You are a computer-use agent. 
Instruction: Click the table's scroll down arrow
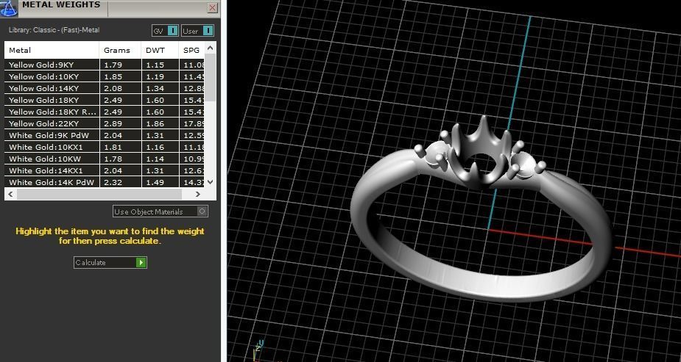tap(211, 182)
